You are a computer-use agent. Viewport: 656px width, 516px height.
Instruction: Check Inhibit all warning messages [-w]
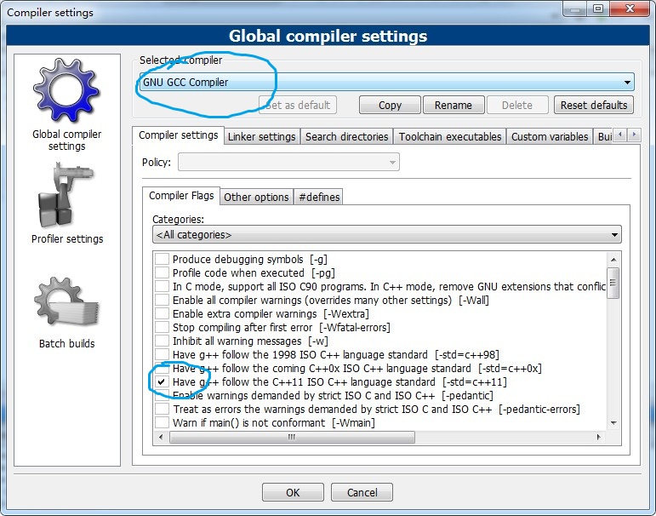162,341
